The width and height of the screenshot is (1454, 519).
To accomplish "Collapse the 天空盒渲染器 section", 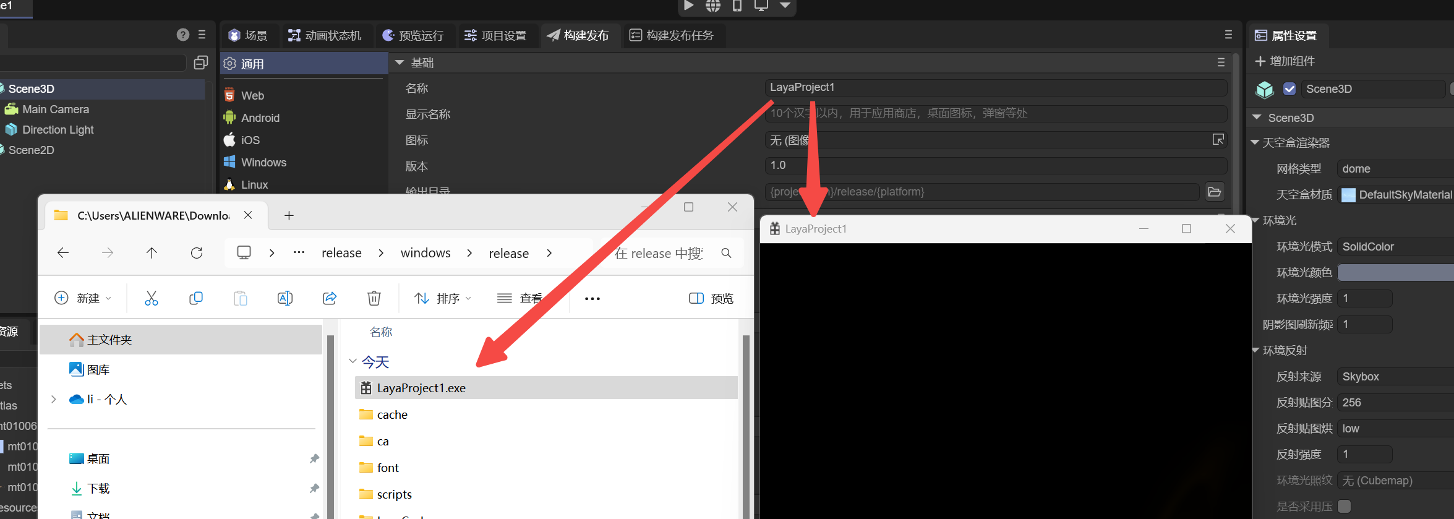I will tap(1255, 142).
